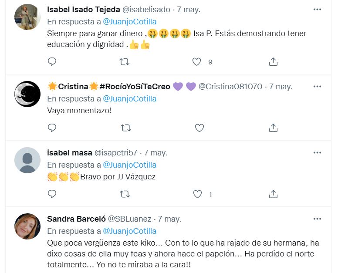The height and width of the screenshot is (273, 338).
Task: Open @JuanjoCotilla link in Sandra Barceló's reply
Action: [x=129, y=231]
